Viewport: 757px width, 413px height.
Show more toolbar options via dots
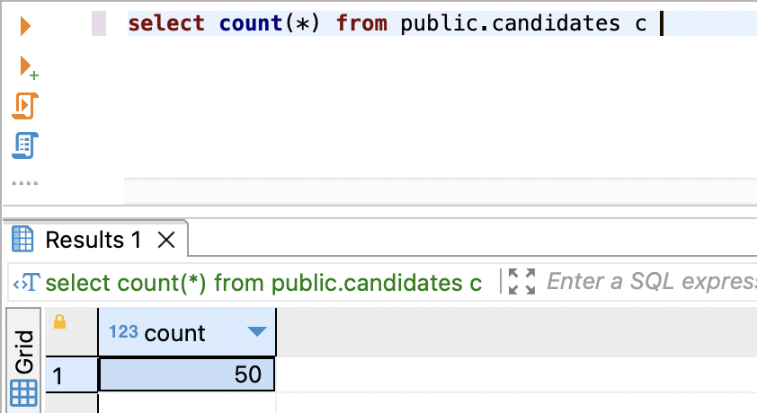25,183
